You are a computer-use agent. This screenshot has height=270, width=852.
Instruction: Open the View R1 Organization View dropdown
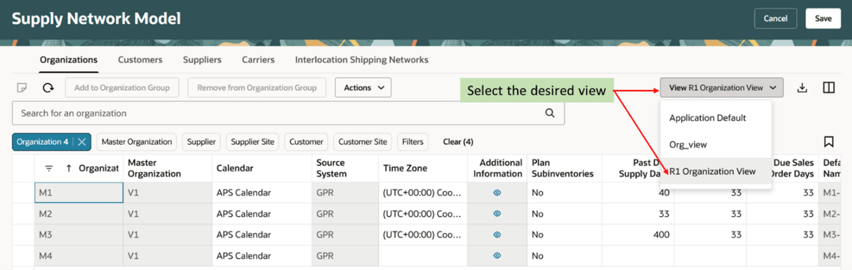722,88
